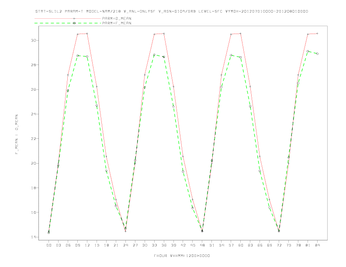Screen dimensions: 346x267
Task: Click the red O_MEAN plus marker at hour 39
Action: click(173, 86)
